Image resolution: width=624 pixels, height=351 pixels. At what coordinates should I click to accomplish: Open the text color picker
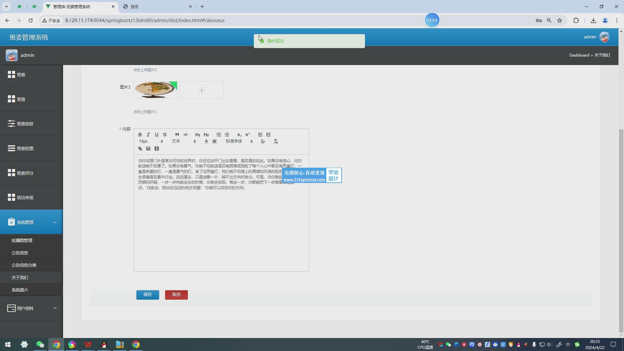point(206,141)
